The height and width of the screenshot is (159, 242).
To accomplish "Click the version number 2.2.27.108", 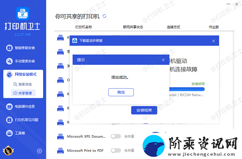I will click(x=23, y=34).
